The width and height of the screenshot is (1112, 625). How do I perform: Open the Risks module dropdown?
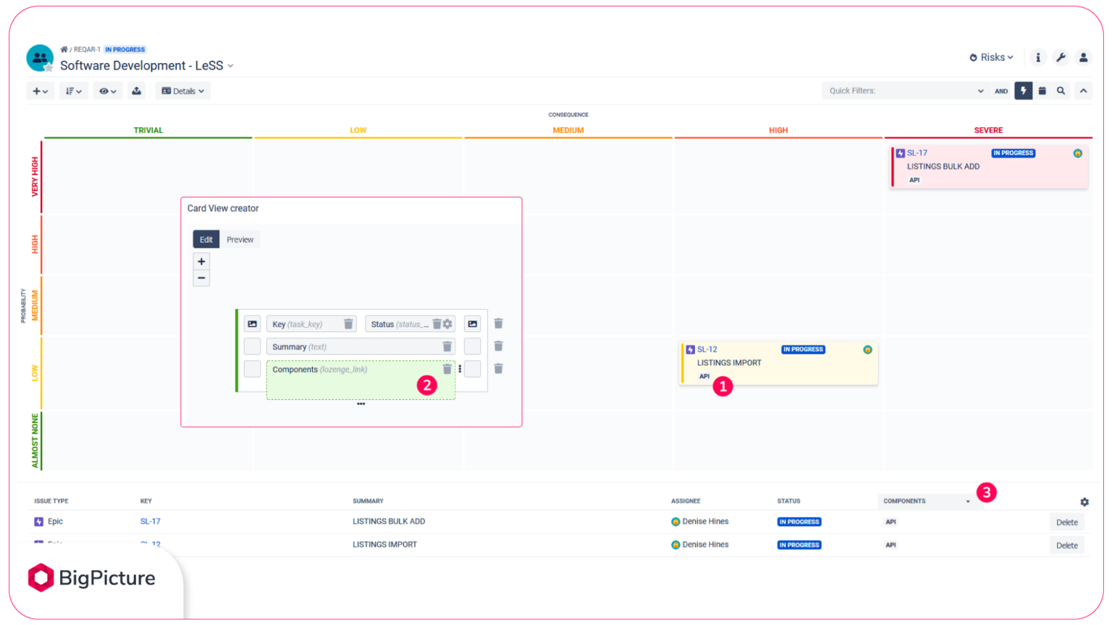[x=990, y=57]
